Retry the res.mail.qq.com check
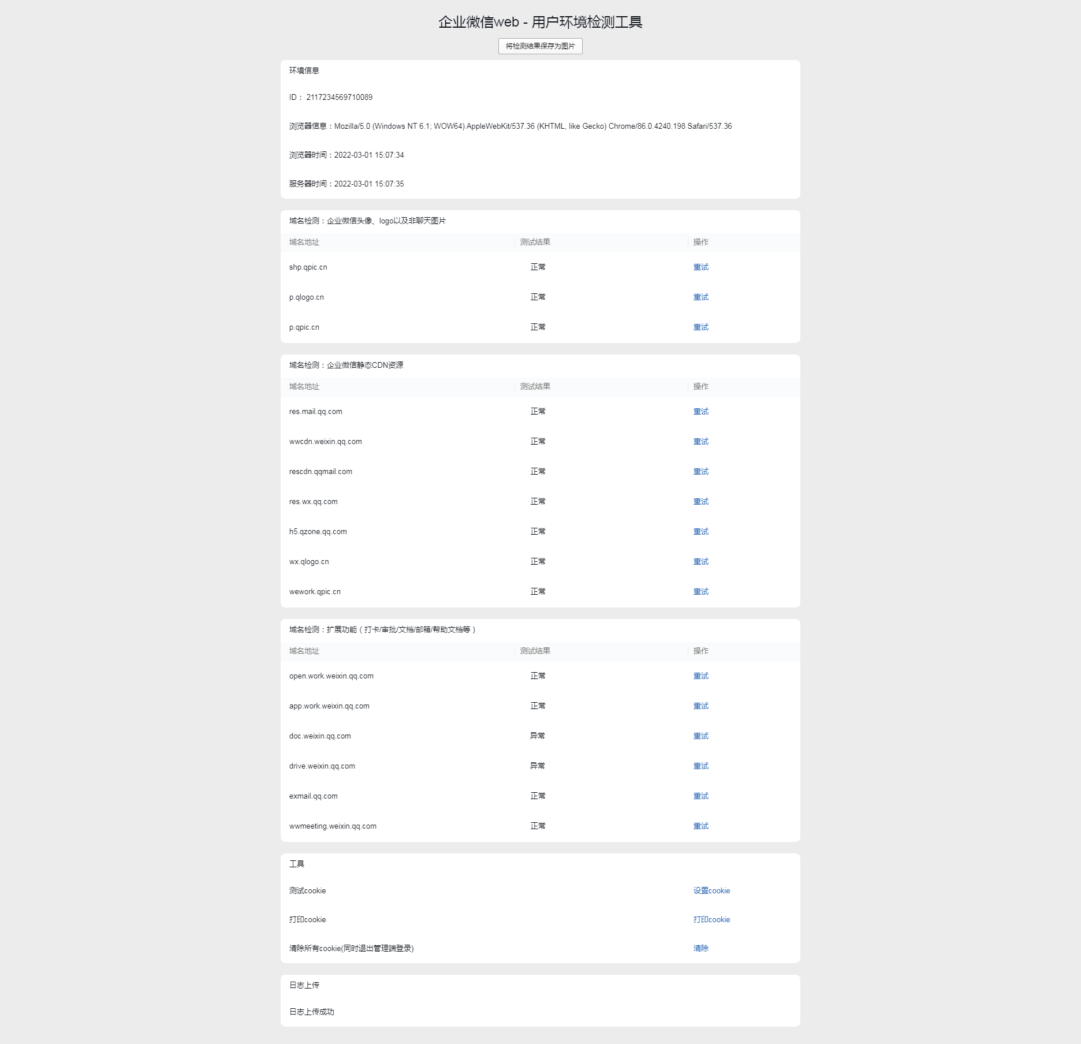Screen dimensions: 1081x1044 click(700, 412)
